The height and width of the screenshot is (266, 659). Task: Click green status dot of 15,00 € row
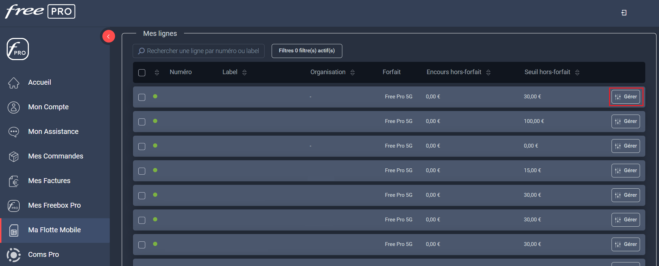pos(155,170)
